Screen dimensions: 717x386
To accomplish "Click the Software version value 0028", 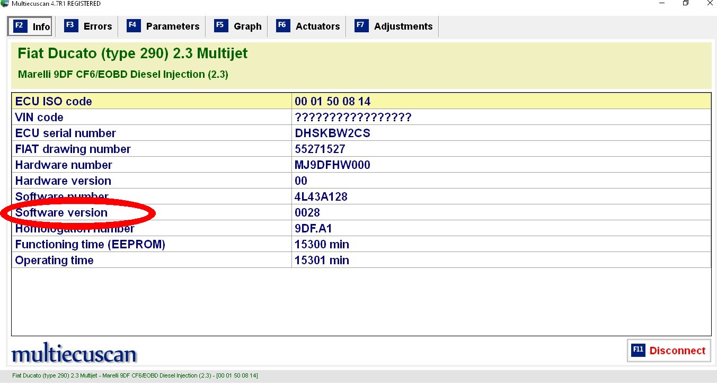I will click(307, 212).
